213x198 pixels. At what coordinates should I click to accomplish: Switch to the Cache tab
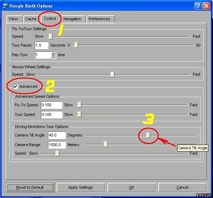pyautogui.click(x=31, y=19)
